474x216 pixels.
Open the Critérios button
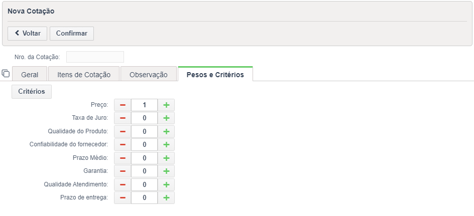(32, 92)
